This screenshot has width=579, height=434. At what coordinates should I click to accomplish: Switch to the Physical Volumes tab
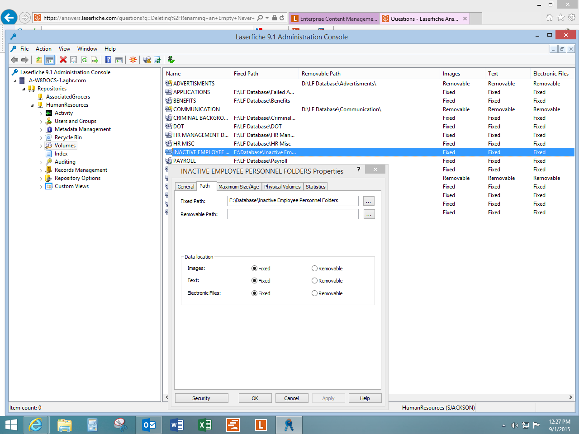click(282, 187)
